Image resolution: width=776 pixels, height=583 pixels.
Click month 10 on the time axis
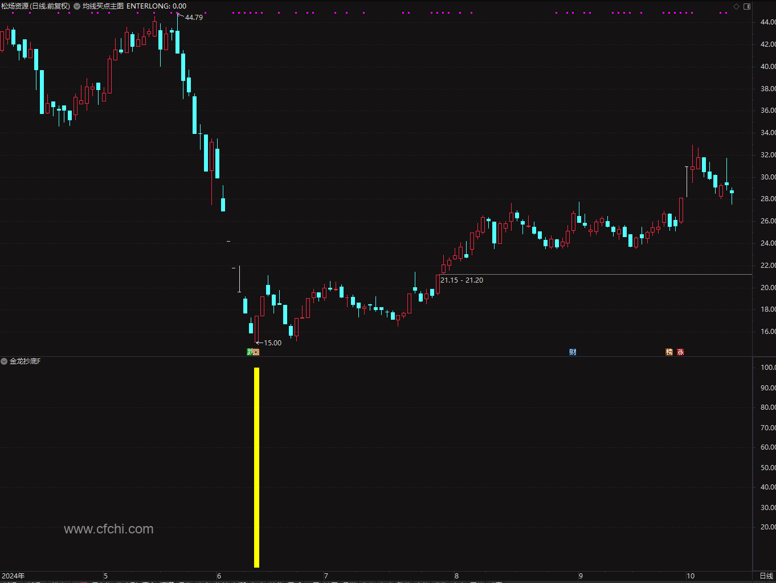(691, 576)
